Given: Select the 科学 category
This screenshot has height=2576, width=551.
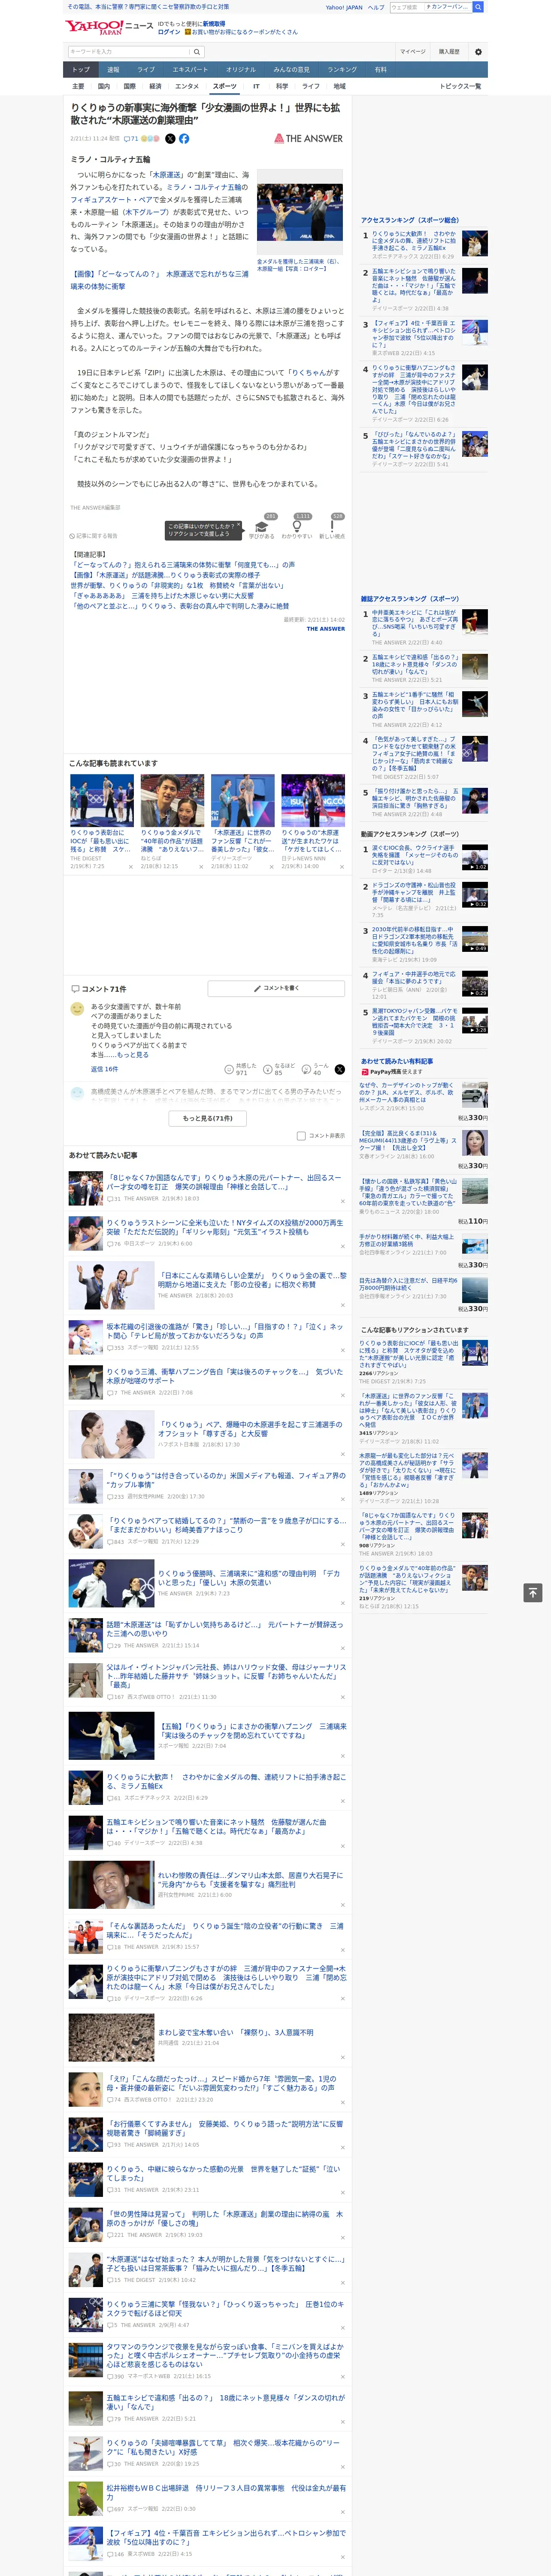Looking at the screenshot, I should (282, 86).
